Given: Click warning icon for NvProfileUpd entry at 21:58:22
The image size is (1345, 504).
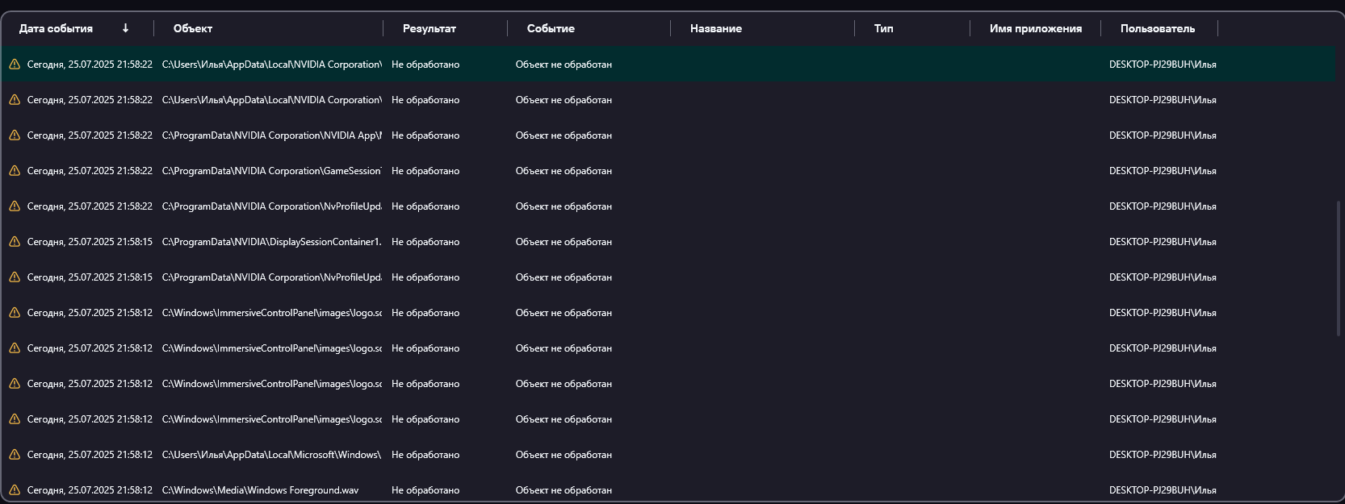Looking at the screenshot, I should click(15, 206).
